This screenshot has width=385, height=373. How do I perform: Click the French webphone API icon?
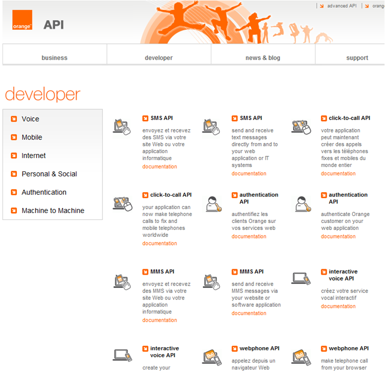(212, 357)
